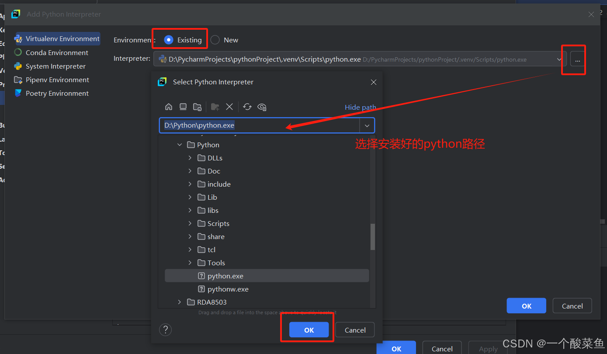
Task: Click in the path text field
Action: 260,125
